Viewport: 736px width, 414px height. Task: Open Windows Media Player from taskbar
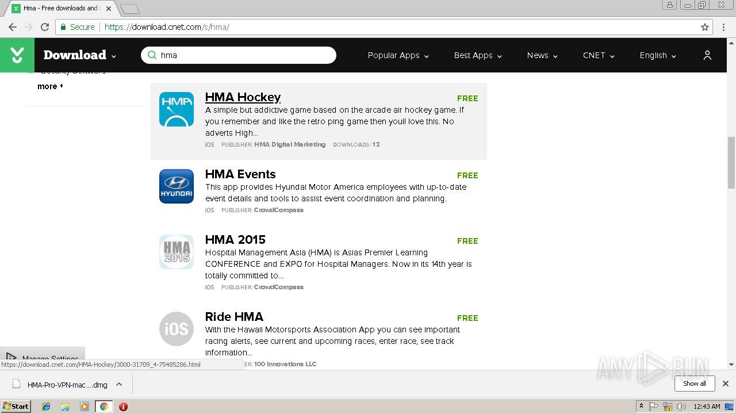(85, 407)
